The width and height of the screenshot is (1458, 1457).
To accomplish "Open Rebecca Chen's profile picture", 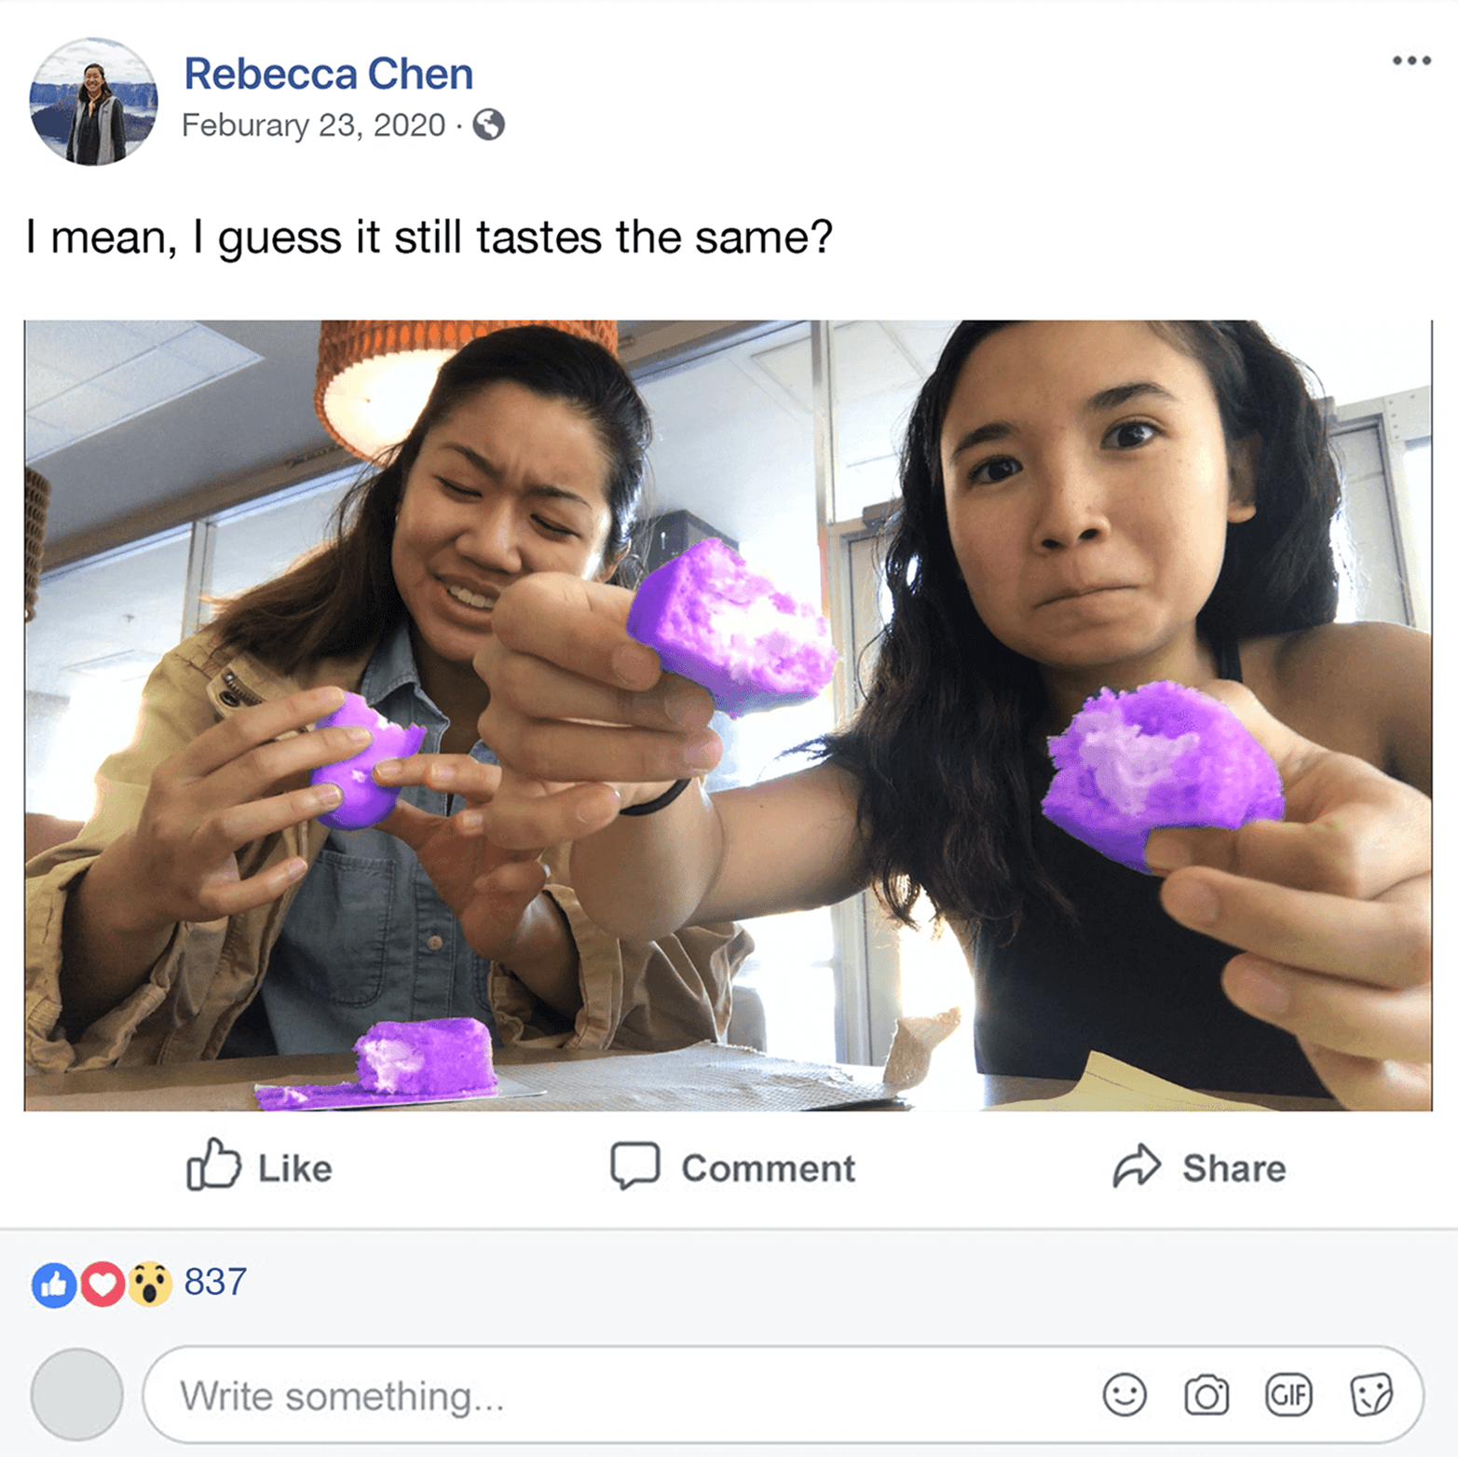I will [x=93, y=102].
